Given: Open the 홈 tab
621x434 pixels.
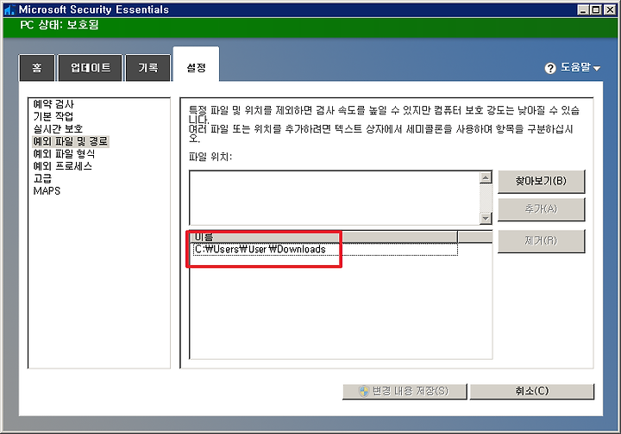Looking at the screenshot, I should click(x=37, y=68).
